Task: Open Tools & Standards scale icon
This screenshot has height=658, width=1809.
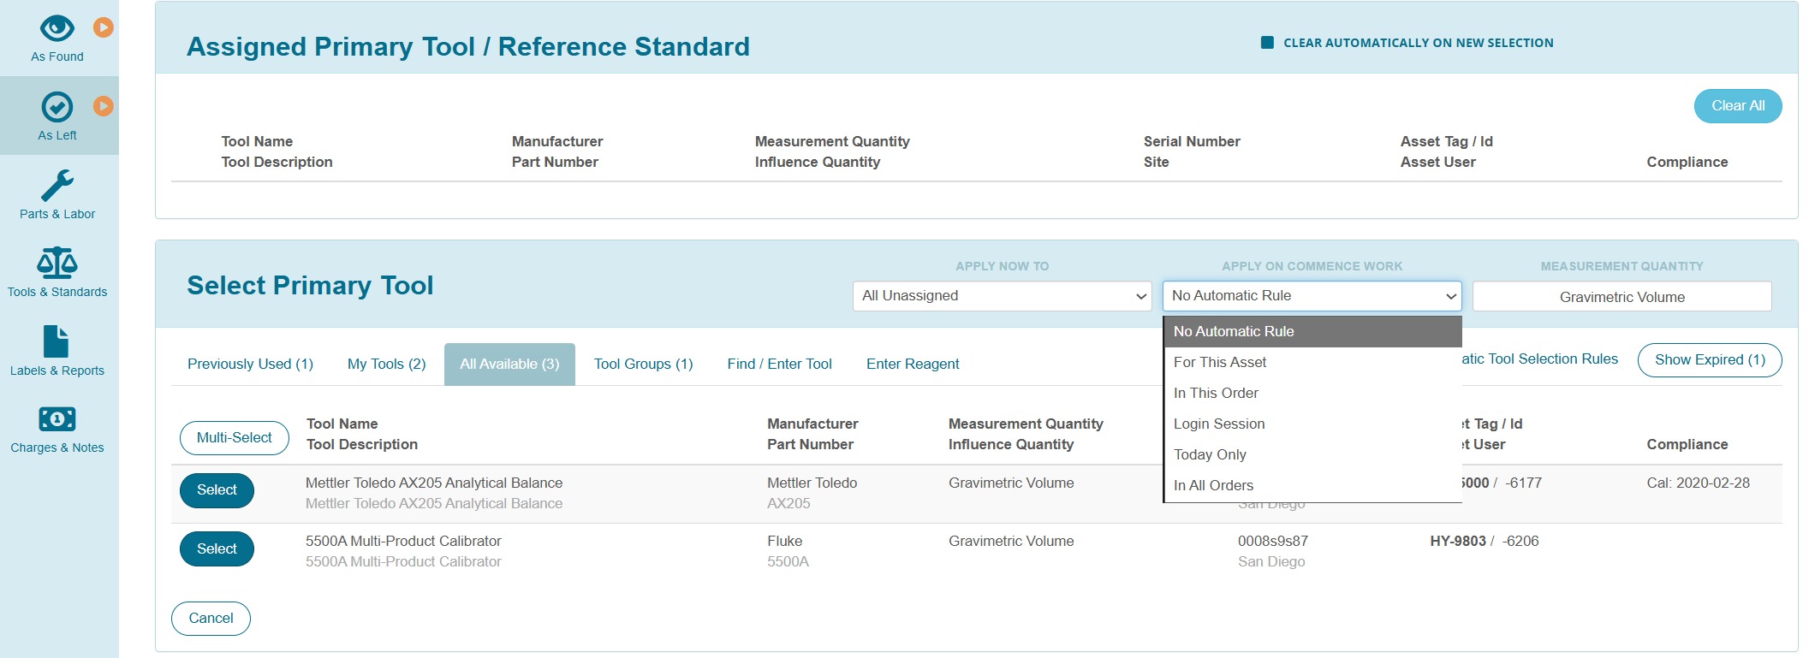Action: pyautogui.click(x=57, y=264)
